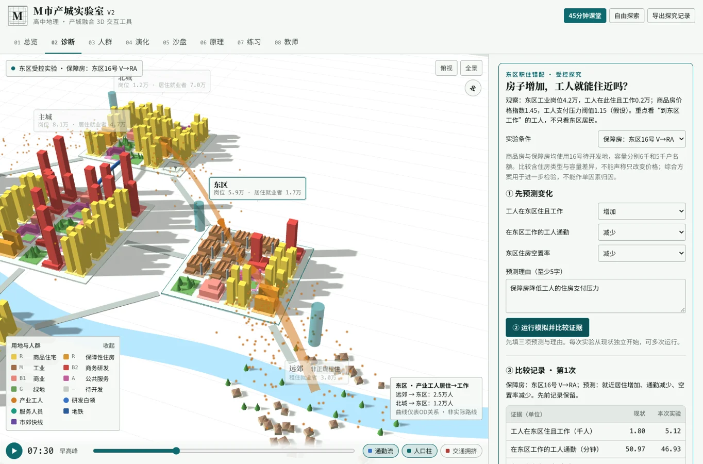
Task: Click the 市郊快线 legend entry
Action: tap(27, 422)
